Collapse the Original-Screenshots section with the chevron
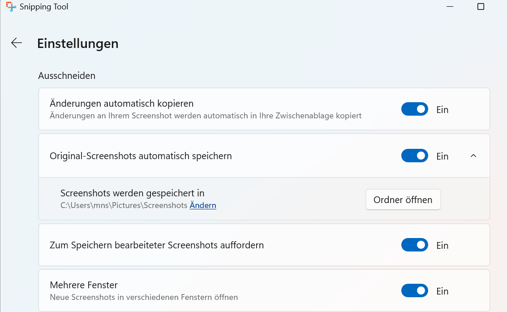The image size is (507, 312). coord(473,156)
